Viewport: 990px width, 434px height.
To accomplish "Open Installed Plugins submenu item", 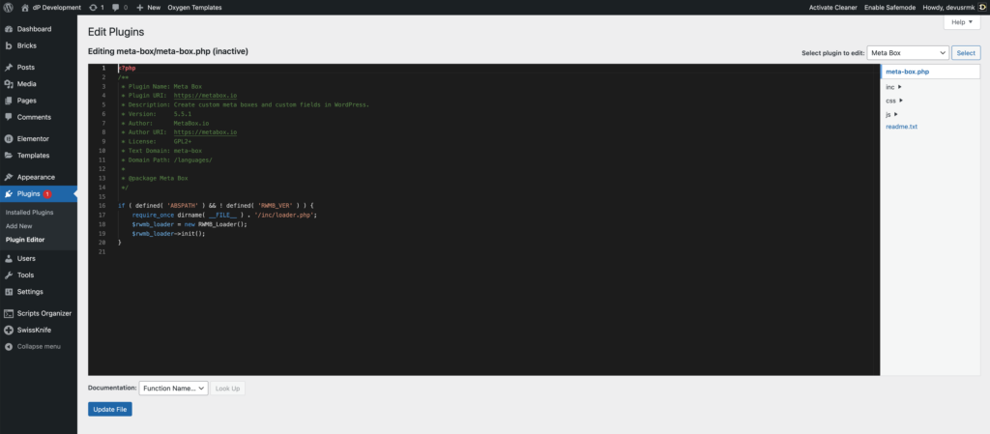I will point(30,213).
